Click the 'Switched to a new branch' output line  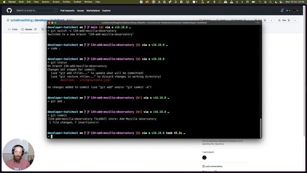(91, 34)
